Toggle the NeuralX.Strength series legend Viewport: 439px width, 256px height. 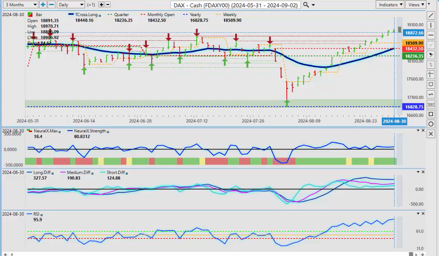[x=83, y=131]
